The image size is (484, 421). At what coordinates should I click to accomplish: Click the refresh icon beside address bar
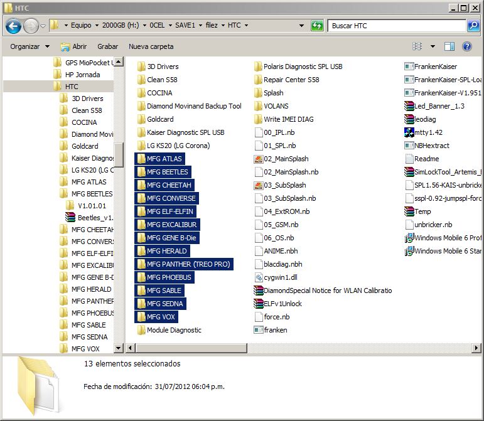[x=316, y=26]
